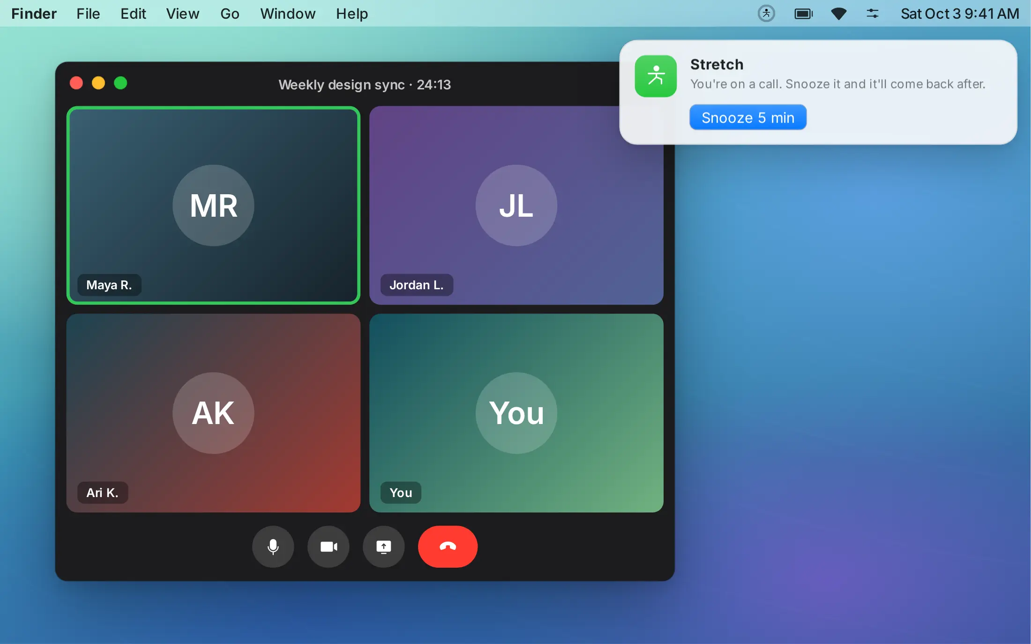Screen dimensions: 1031x644
Task: Open the Edit menu
Action: [x=133, y=14]
